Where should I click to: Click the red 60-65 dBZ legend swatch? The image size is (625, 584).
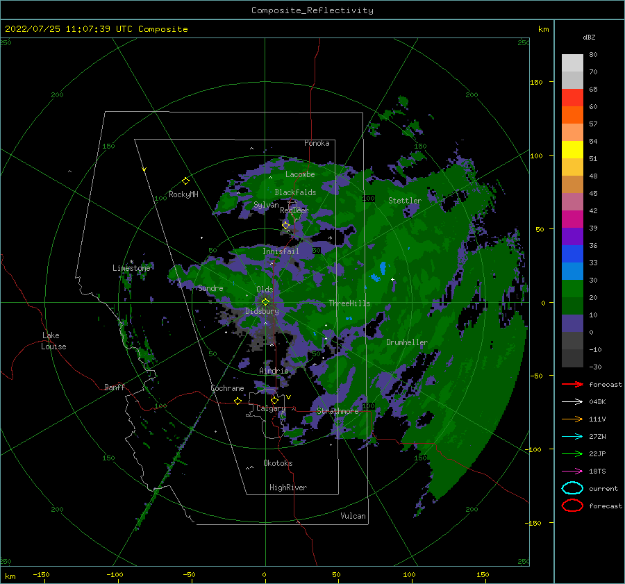[572, 98]
